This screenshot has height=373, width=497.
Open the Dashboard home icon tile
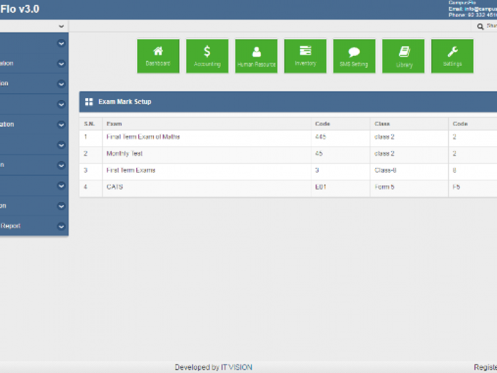(x=158, y=56)
